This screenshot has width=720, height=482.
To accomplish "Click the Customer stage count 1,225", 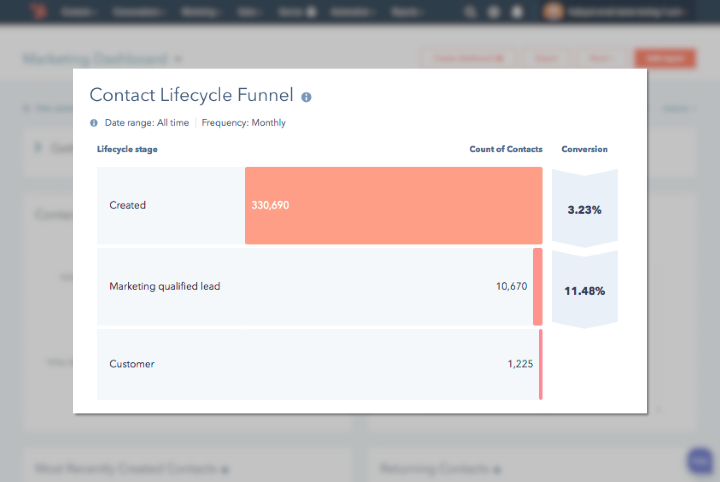I will pyautogui.click(x=520, y=364).
